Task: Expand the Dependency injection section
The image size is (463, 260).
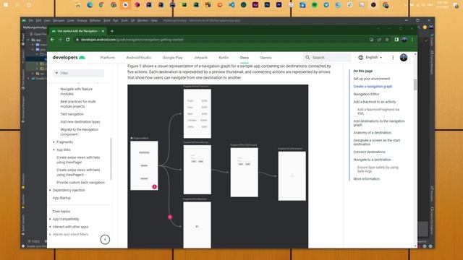Action: point(50,190)
